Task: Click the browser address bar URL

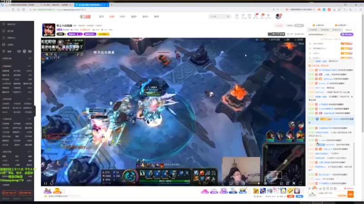Action: (x=71, y=10)
